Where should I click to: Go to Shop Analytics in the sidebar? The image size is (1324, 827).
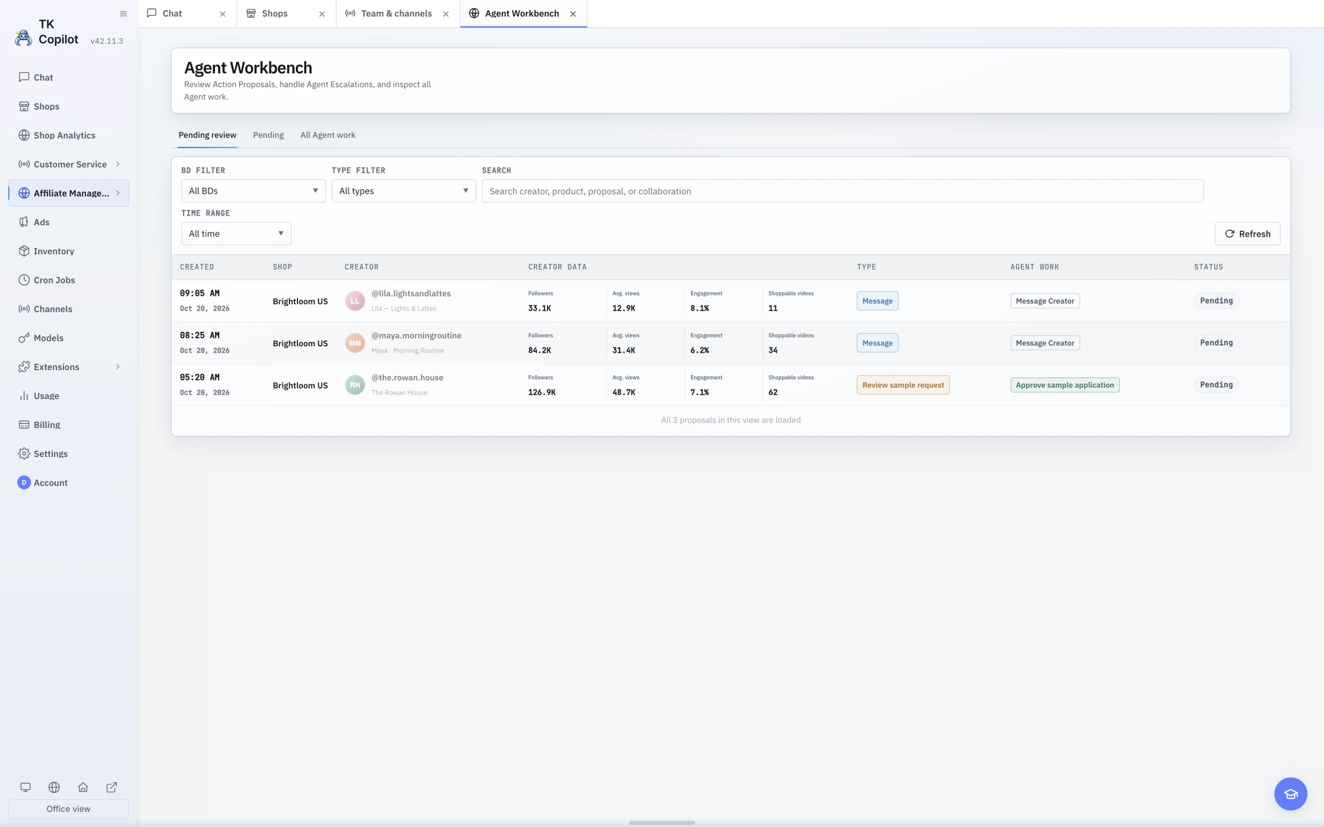[x=68, y=135]
